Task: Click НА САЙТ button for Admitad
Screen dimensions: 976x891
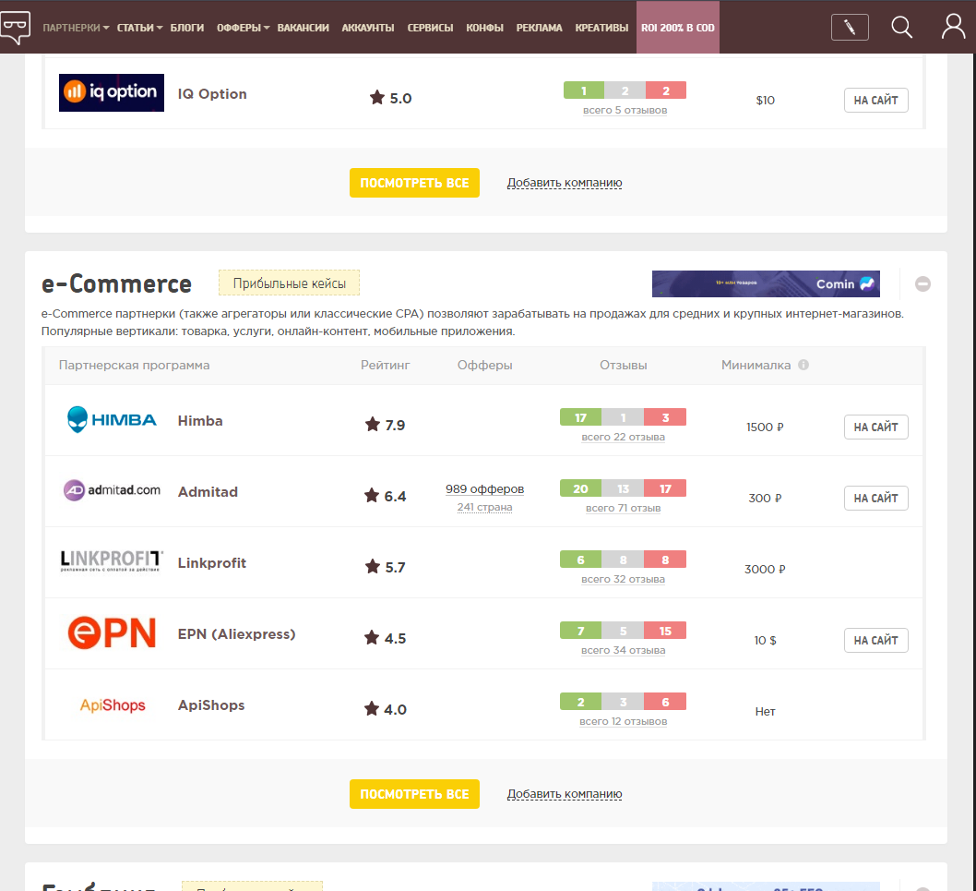Action: 875,499
